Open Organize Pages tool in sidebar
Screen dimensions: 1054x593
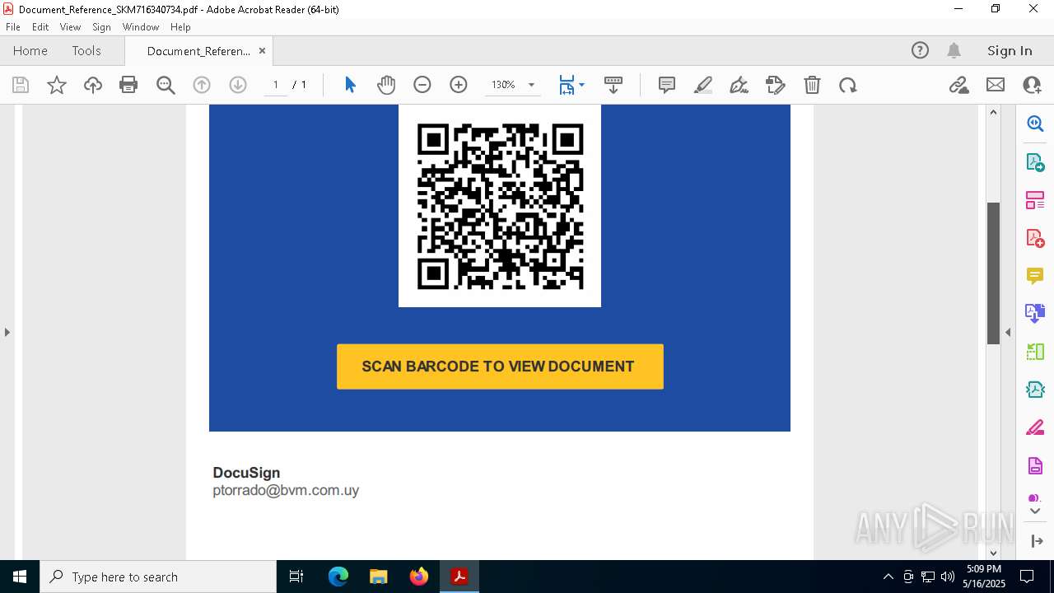click(x=1035, y=352)
